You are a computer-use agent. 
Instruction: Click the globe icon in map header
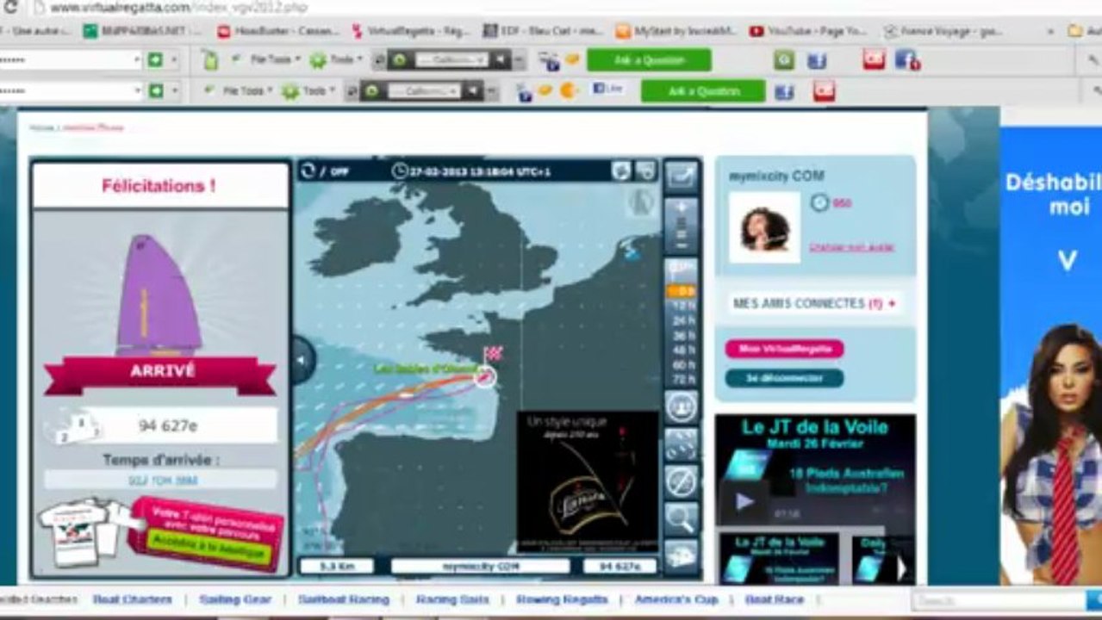coord(621,170)
